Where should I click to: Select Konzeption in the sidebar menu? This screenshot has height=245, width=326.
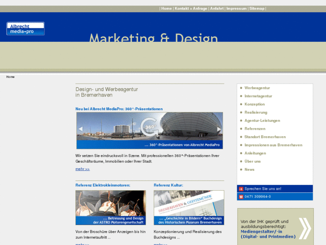255,104
